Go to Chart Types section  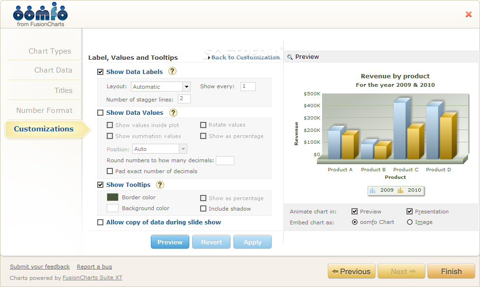tap(50, 51)
